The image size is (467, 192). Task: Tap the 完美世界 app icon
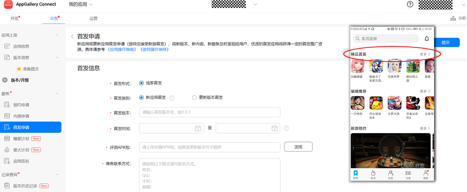394,66
